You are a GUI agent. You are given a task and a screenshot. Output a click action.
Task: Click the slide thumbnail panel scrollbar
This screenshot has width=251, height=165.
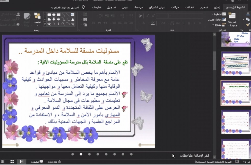[x=215, y=61]
